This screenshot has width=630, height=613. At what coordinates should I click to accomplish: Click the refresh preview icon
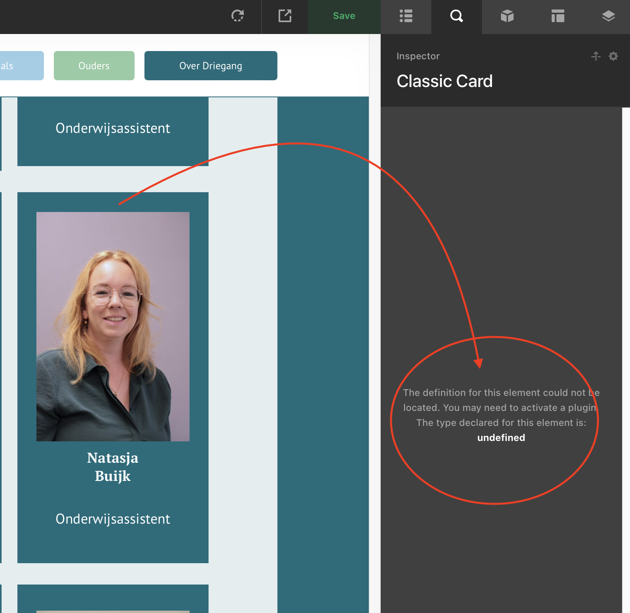click(x=237, y=16)
